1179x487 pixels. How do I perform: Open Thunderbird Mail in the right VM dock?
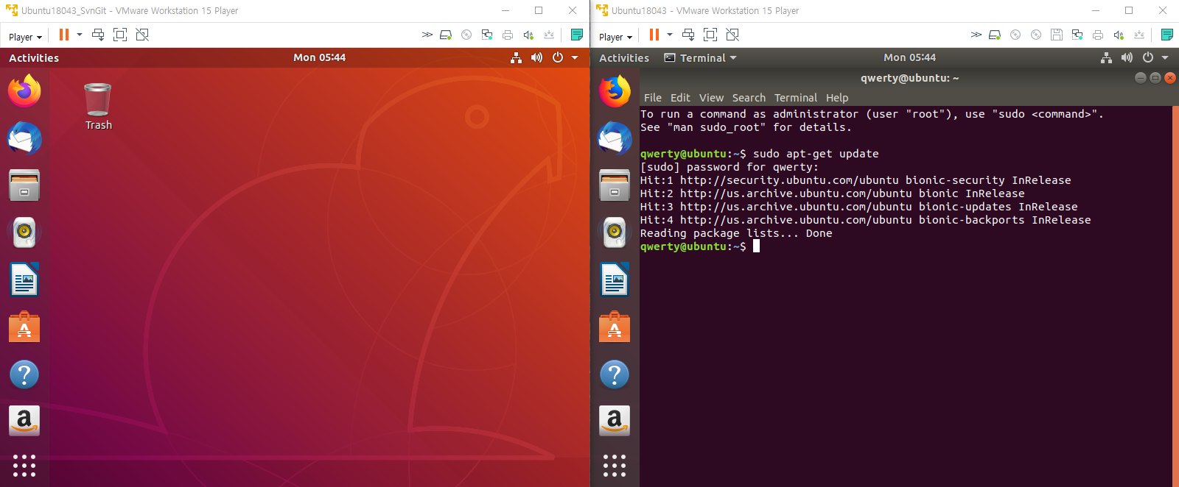click(x=615, y=138)
